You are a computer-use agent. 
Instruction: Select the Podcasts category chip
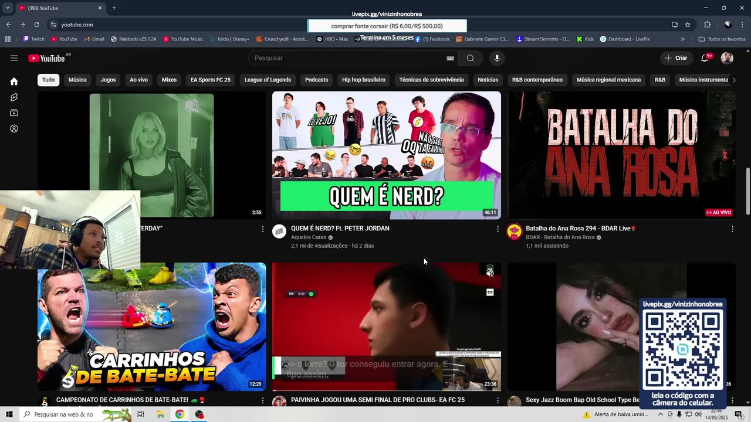[317, 80]
